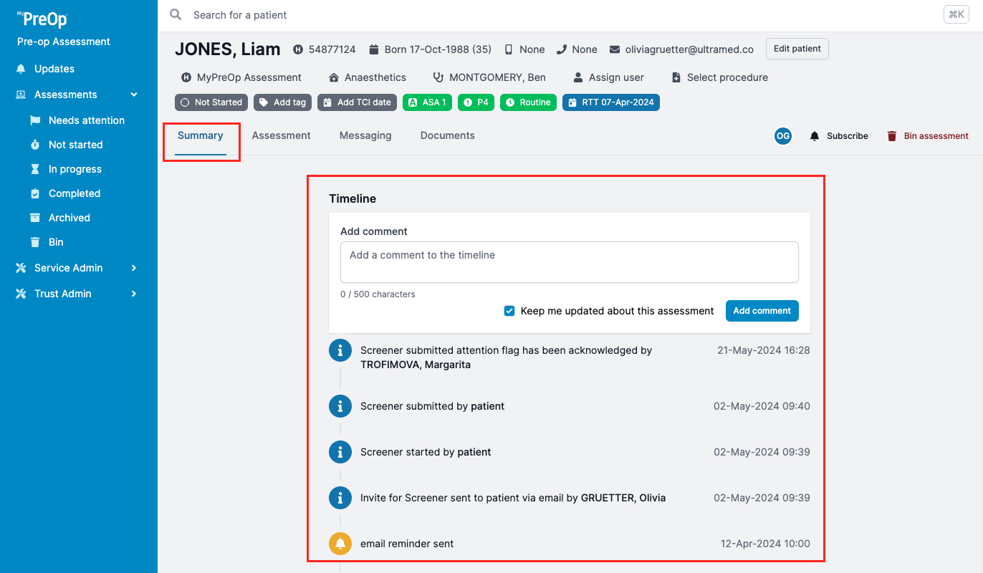Click Bin assessment link
The height and width of the screenshot is (573, 983).
coord(928,136)
